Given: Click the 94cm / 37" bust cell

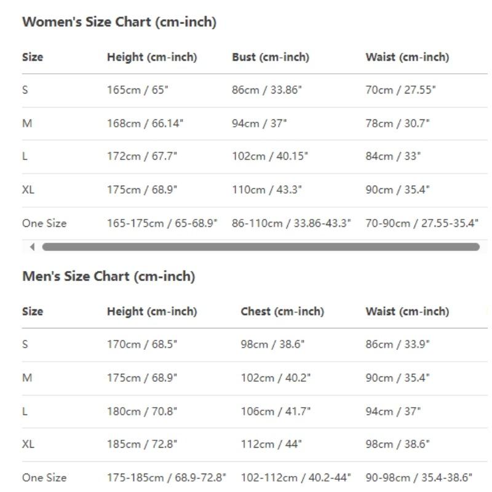Looking at the screenshot, I should coord(259,124).
